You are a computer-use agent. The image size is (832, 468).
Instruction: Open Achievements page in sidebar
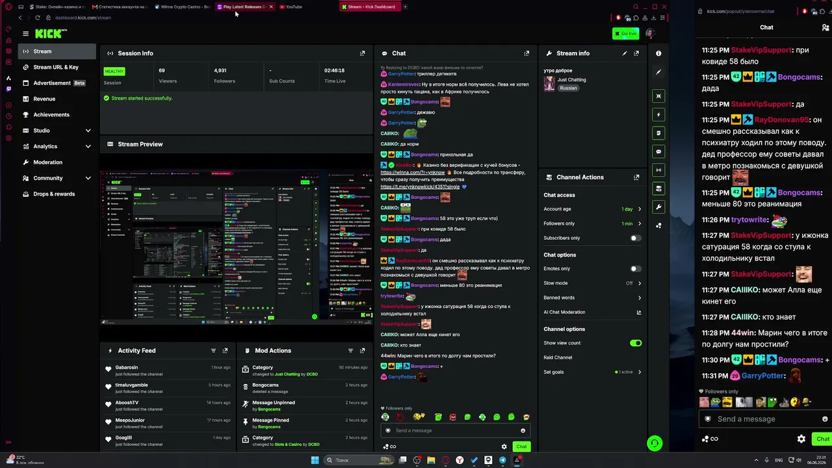click(x=57, y=114)
